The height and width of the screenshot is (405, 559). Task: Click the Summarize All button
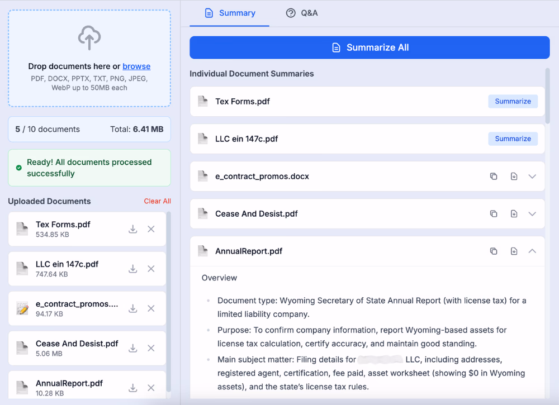[x=369, y=47]
